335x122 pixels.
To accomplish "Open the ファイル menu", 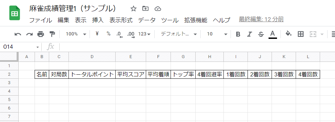I will pyautogui.click(x=40, y=20).
